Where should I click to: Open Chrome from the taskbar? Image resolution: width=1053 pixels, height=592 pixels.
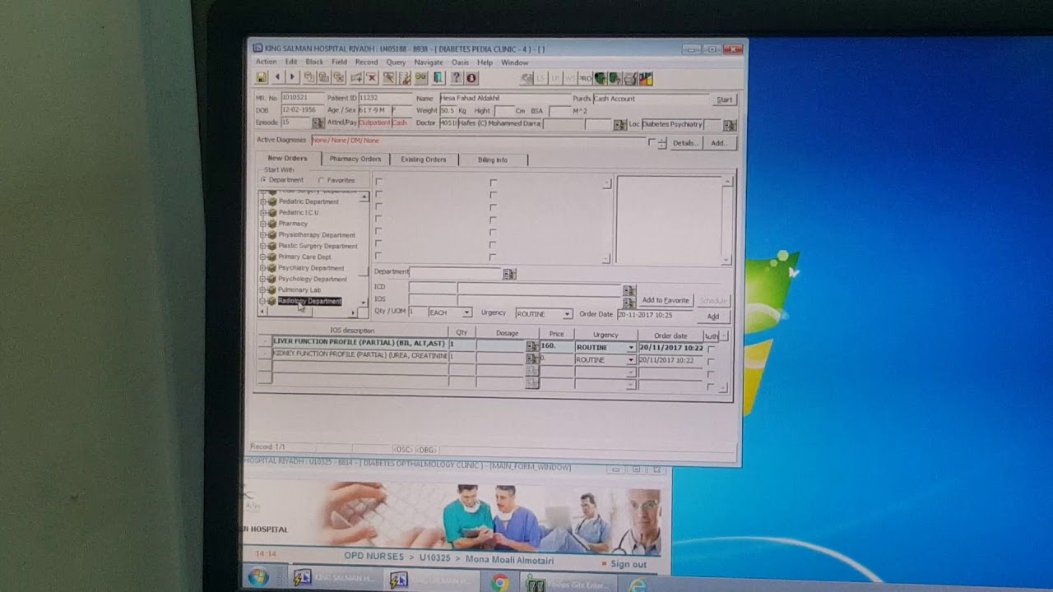pyautogui.click(x=499, y=581)
